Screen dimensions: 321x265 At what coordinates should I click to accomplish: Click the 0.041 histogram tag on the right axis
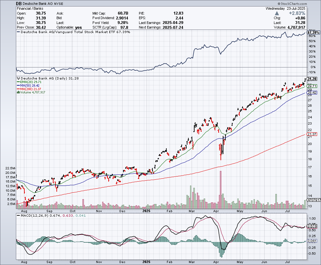pos(312,241)
